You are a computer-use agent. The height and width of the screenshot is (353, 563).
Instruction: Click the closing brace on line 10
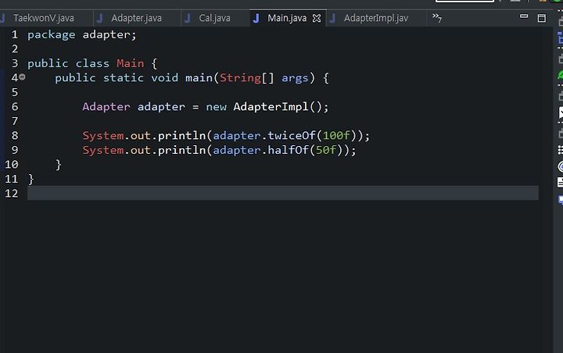click(58, 165)
